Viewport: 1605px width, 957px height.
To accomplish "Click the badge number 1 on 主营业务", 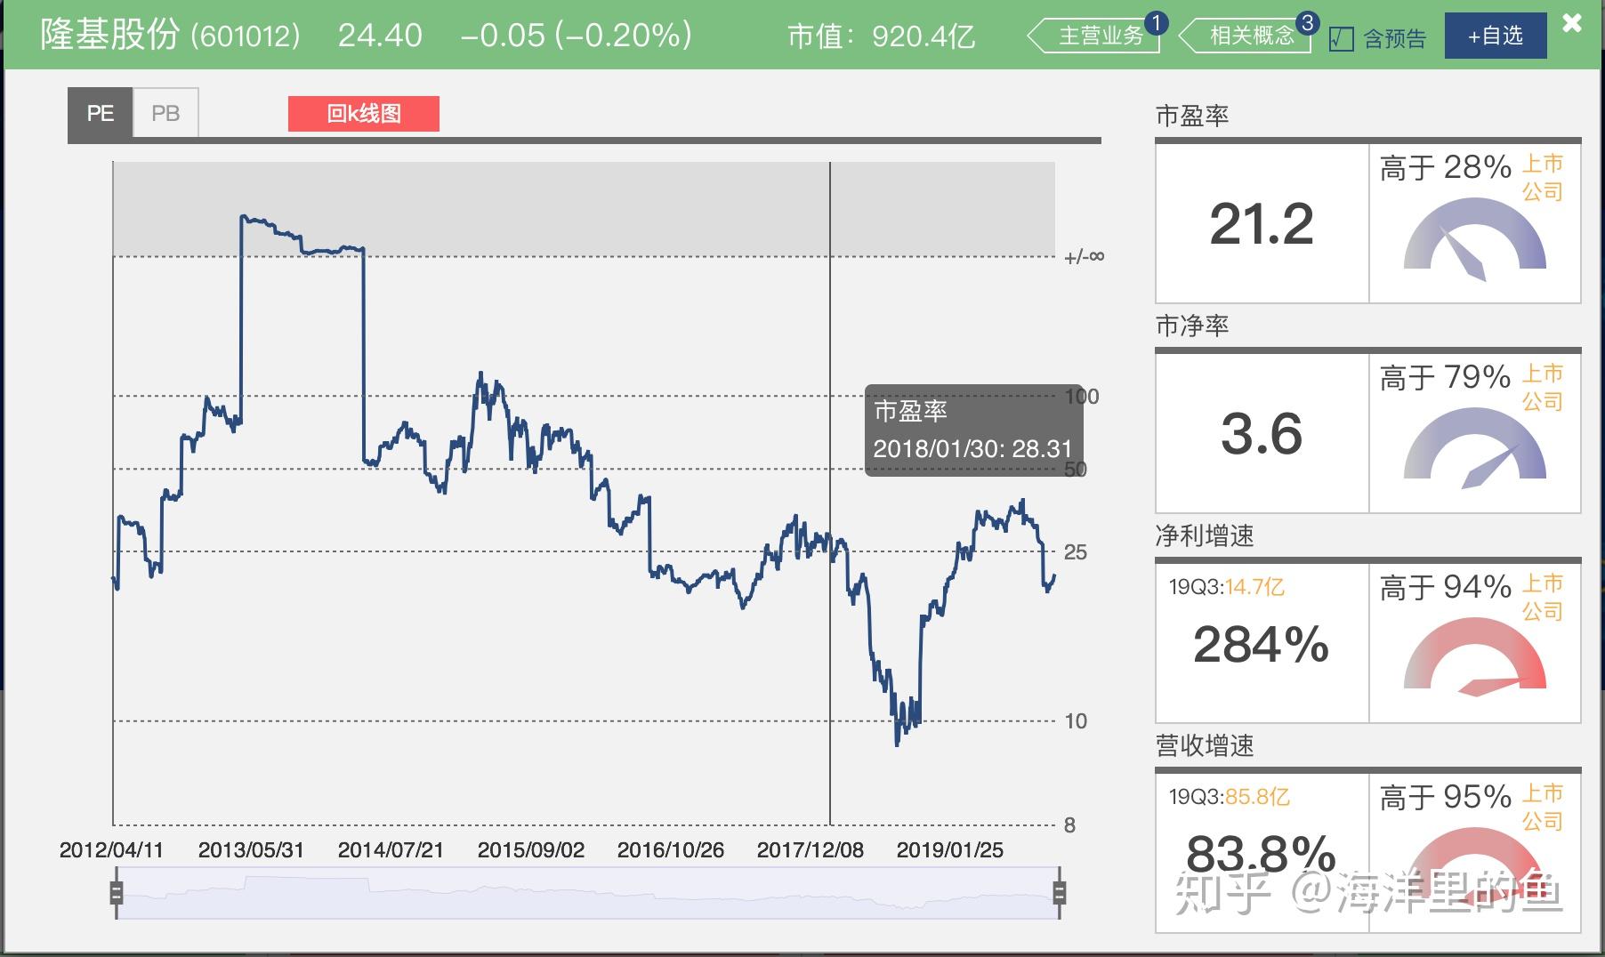I will tap(1156, 23).
